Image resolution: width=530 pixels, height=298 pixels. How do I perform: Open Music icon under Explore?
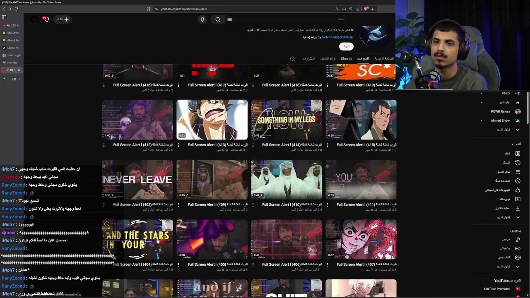(x=518, y=239)
